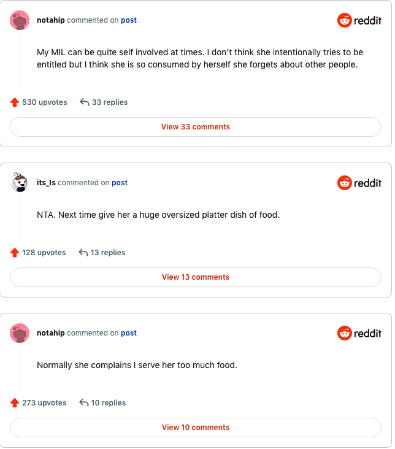Click the comment text about oversized platter dish
The width and height of the screenshot is (395, 449).
coord(158,215)
